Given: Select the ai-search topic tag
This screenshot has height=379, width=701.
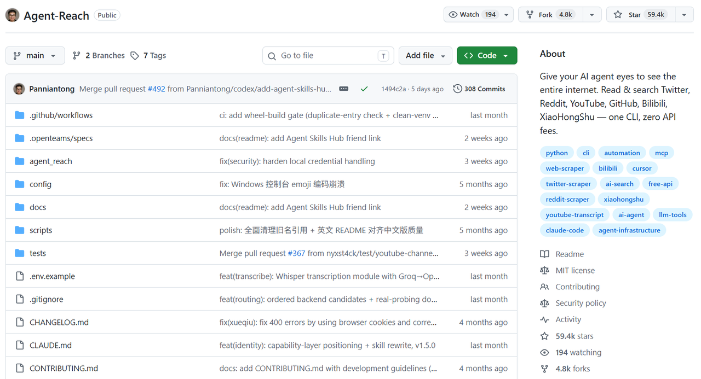Looking at the screenshot, I should [619, 184].
